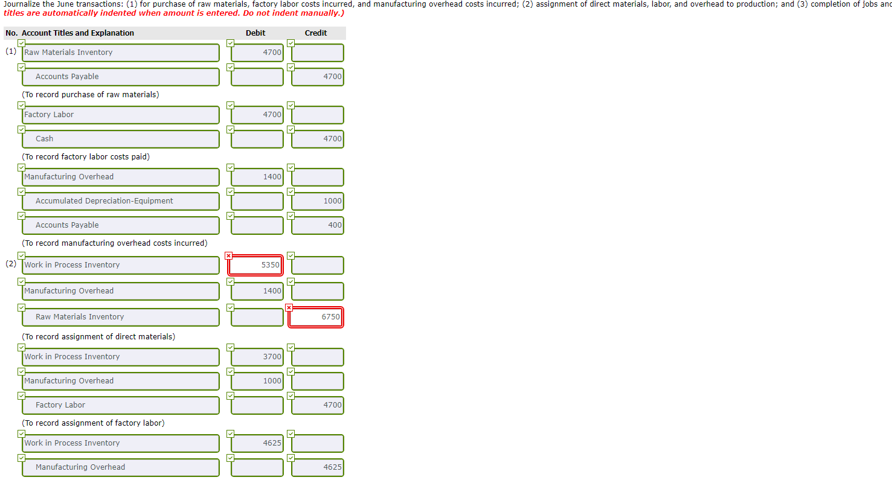The width and height of the screenshot is (892, 480).
Task: Click the empty credit field in the 5350 row
Action: coord(318,265)
